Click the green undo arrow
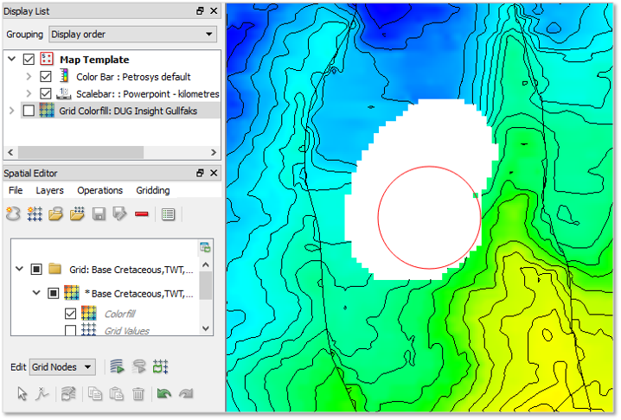Image resolution: width=621 pixels, height=420 pixels. (x=163, y=394)
